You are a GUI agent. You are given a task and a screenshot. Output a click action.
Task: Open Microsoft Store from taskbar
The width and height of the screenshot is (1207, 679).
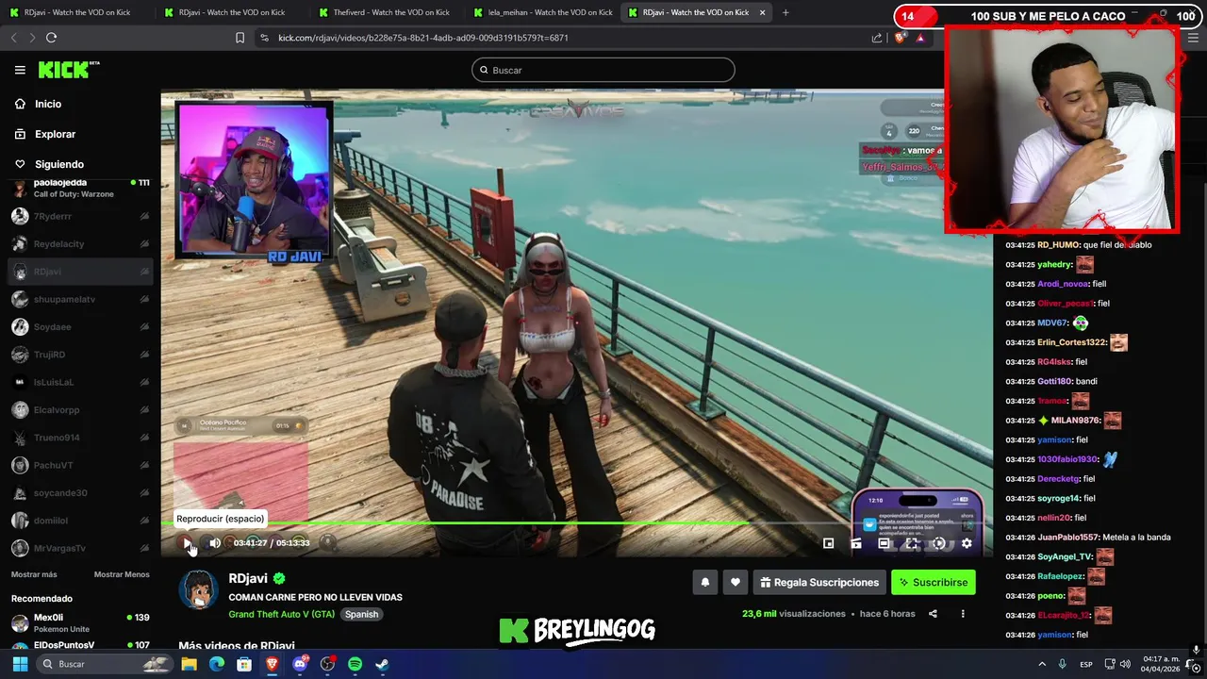coord(244,664)
